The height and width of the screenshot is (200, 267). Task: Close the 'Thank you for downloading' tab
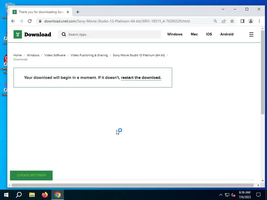68,12
